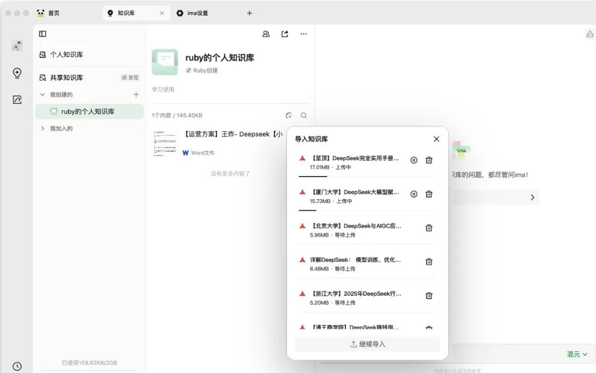Viewport: 596px width, 373px height.
Task: Click the 【北京大学】DeepSeek与AIGC应 file name
Action: (x=356, y=226)
